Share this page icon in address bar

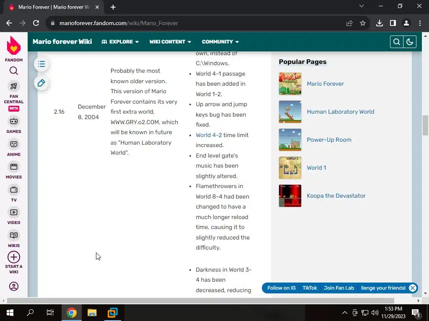(x=349, y=23)
